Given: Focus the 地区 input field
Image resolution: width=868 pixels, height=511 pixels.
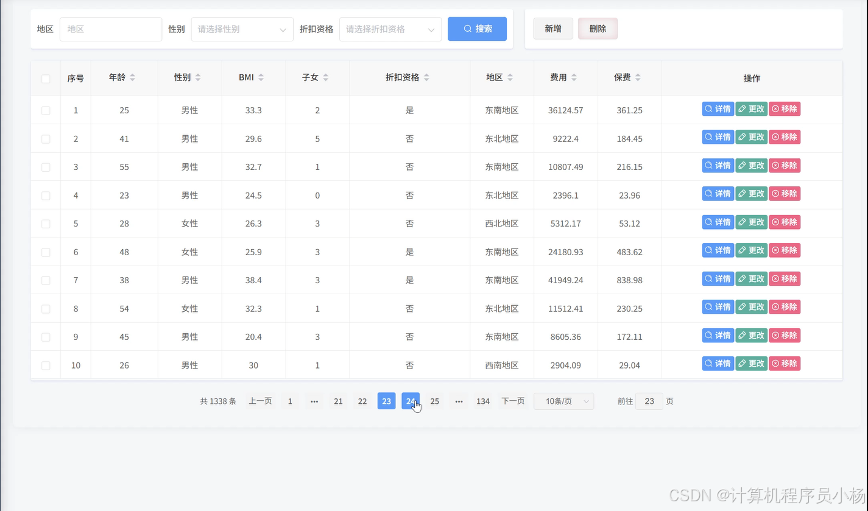Looking at the screenshot, I should [x=111, y=29].
